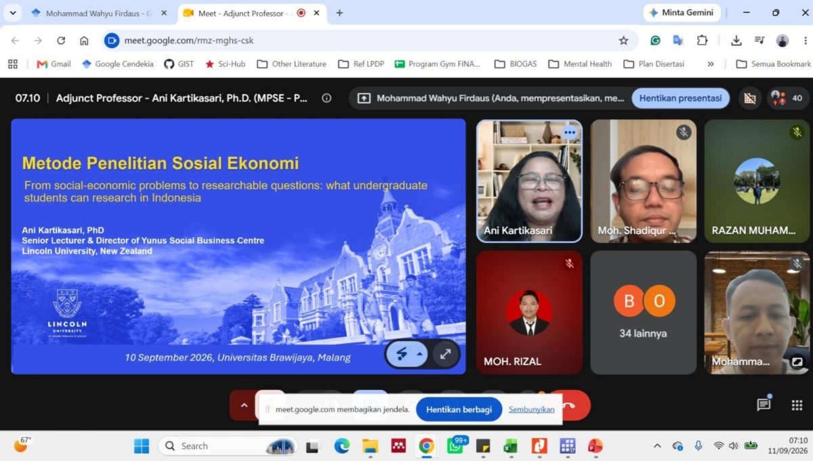This screenshot has height=461, width=813.
Task: Open WhatsApp from the taskbar
Action: (455, 446)
